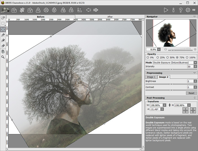Set opacity to 25%

click(158, 57)
